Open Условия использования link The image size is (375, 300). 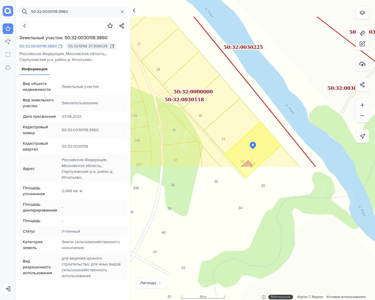(346, 297)
